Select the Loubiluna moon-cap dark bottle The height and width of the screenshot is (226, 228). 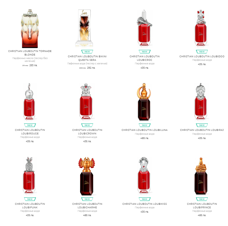(x=144, y=102)
